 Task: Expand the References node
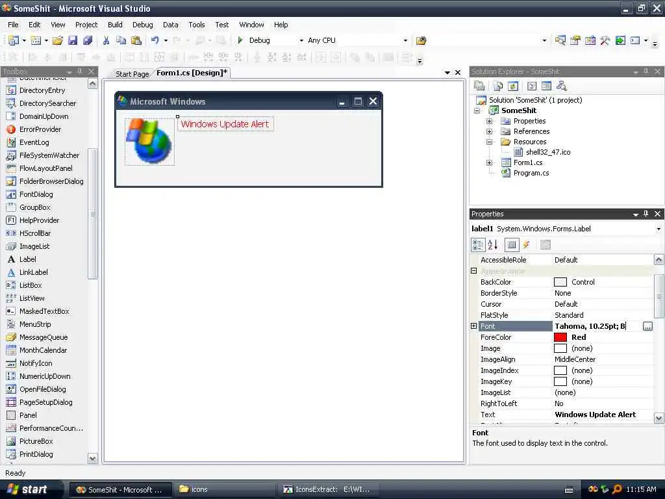(490, 131)
